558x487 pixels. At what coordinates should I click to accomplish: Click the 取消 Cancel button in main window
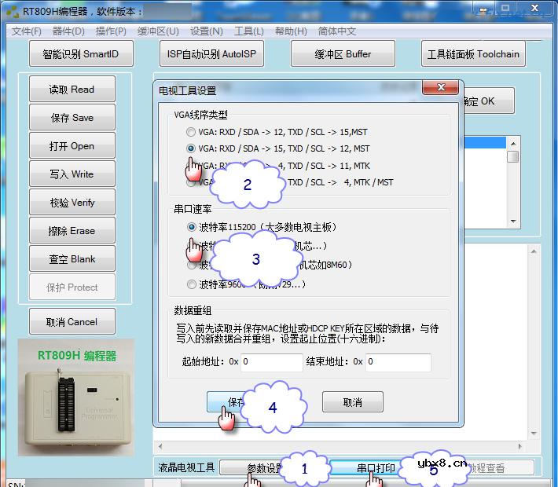(72, 321)
